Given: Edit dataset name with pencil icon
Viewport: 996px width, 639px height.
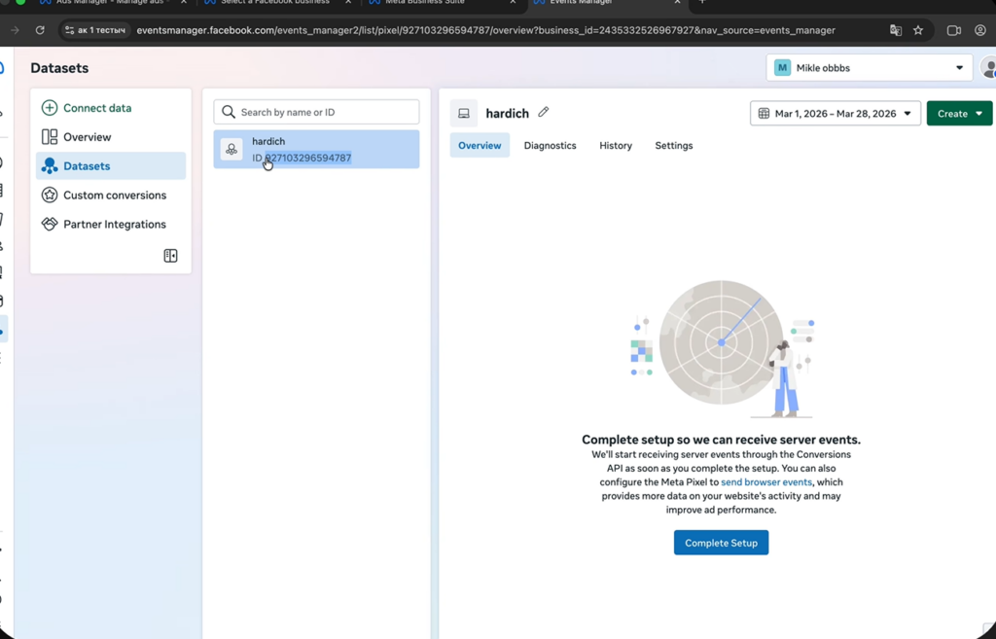Looking at the screenshot, I should pos(543,112).
